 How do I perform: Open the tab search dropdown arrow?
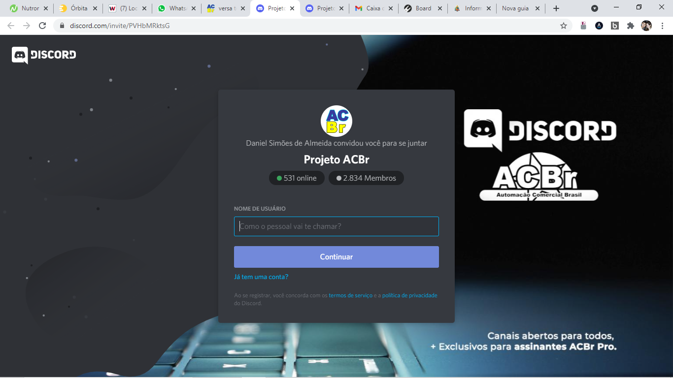tap(595, 8)
